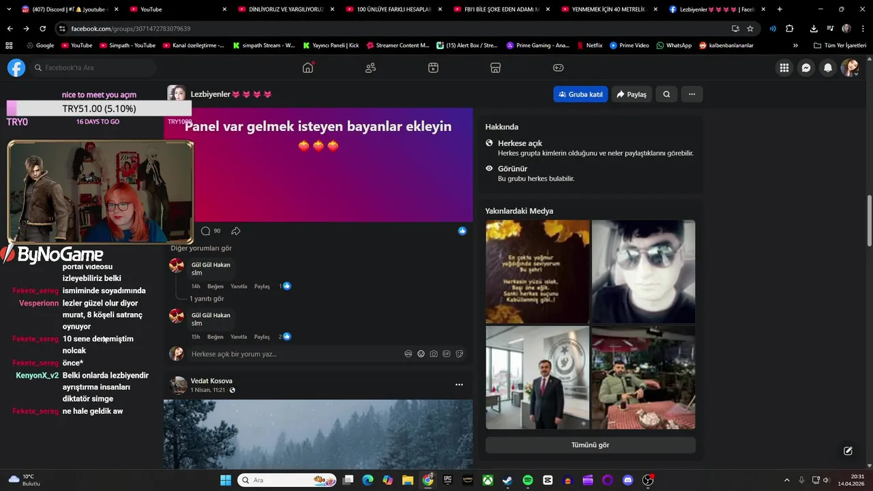873x491 pixels.
Task: Click the Facebook logo
Action: point(16,68)
